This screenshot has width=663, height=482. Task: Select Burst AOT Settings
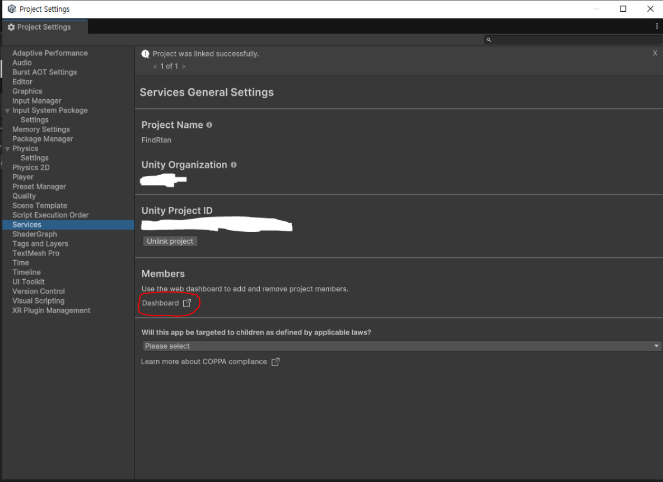pos(44,72)
